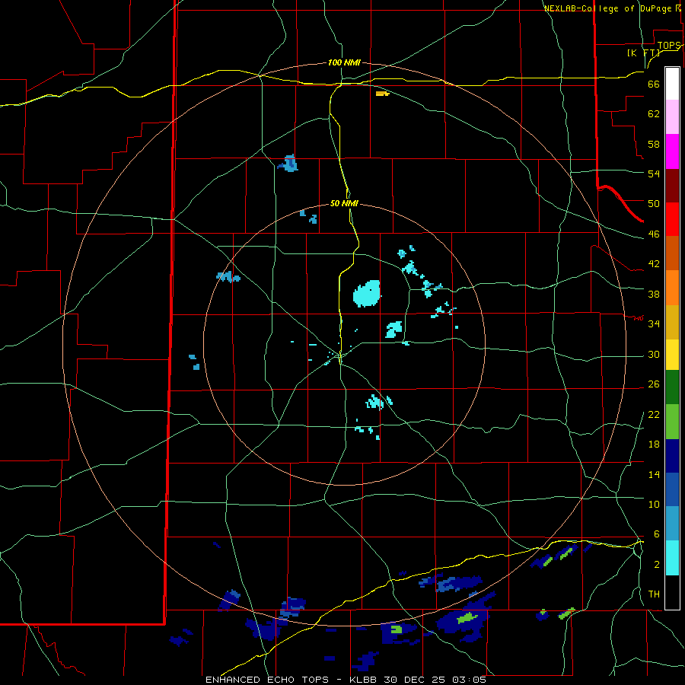Click the legend value 2

[656, 564]
